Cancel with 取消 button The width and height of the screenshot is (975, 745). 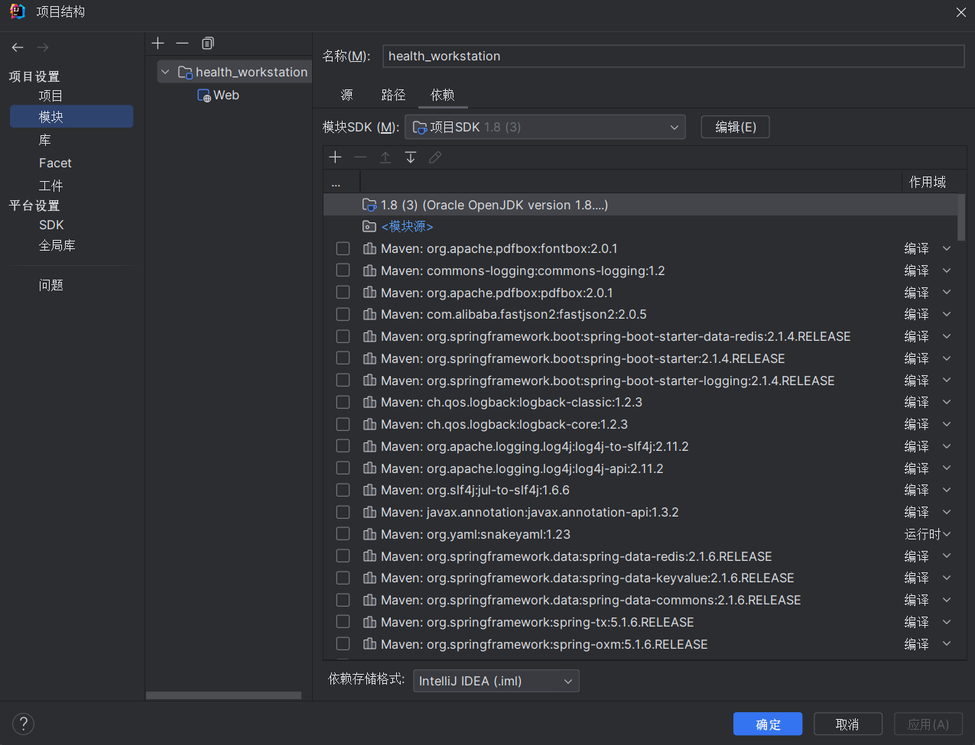pyautogui.click(x=847, y=724)
